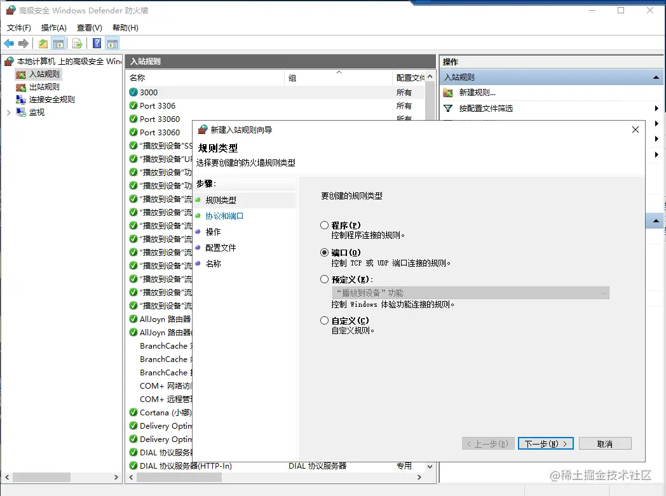666x496 pixels.
Task: Click the green check icon of DIAL 协议服务器(HTTP-In)
Action: [133, 466]
